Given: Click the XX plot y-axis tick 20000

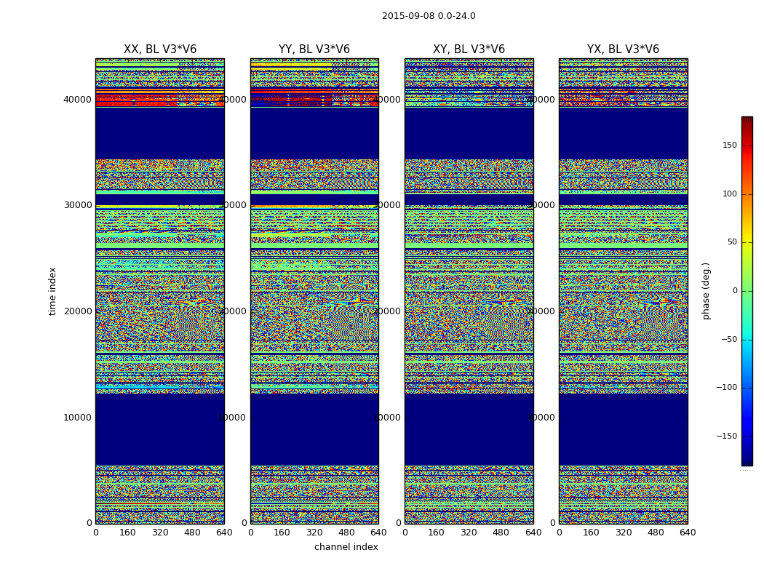Looking at the screenshot, I should point(77,311).
